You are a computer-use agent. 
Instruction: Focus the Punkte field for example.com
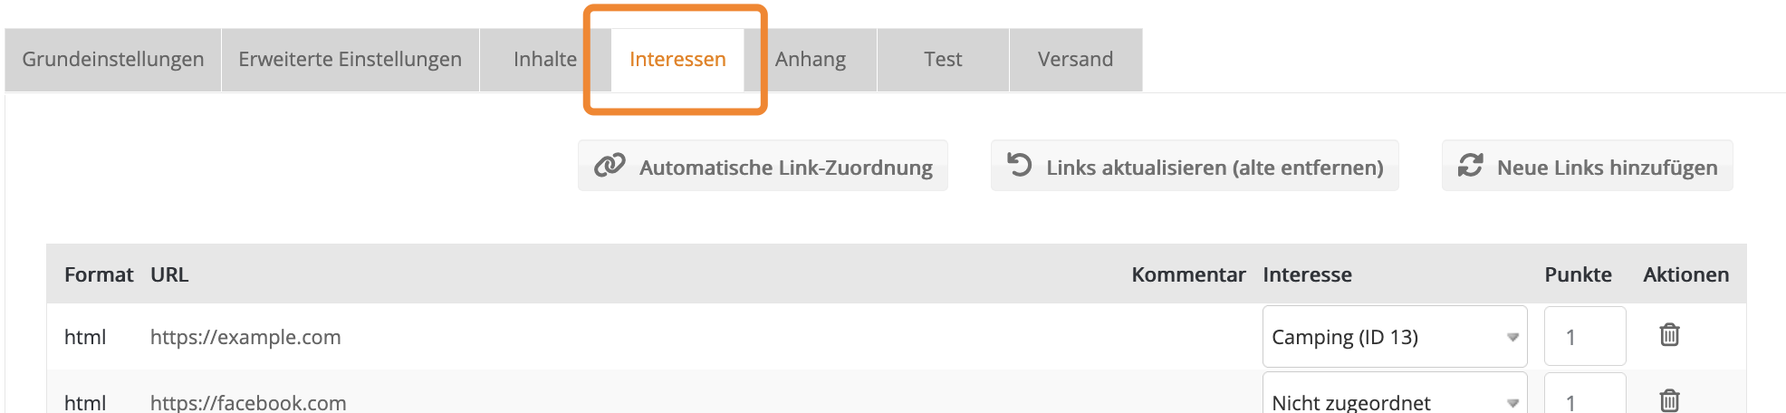(x=1584, y=337)
